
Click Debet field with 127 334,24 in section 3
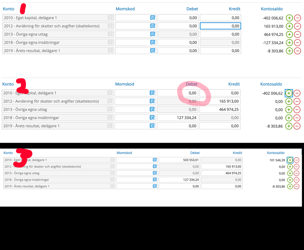(180, 180)
